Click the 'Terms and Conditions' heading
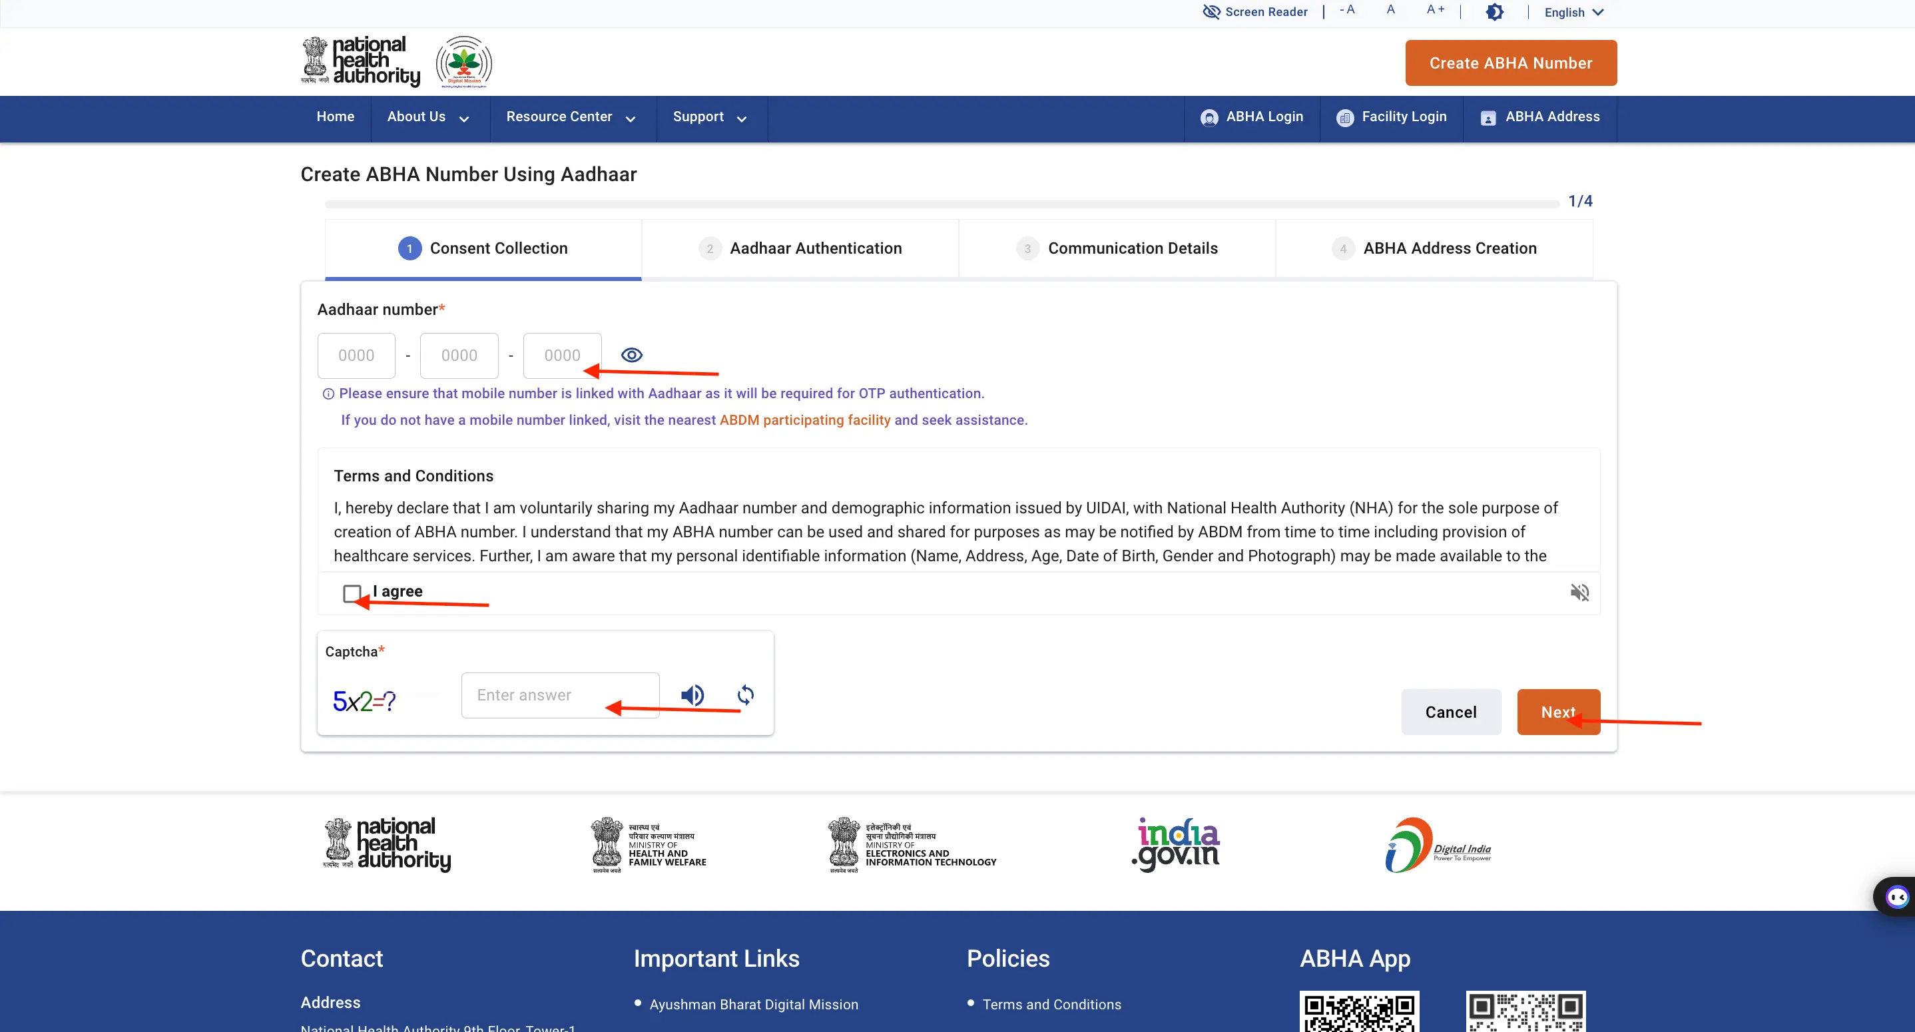 pos(413,476)
